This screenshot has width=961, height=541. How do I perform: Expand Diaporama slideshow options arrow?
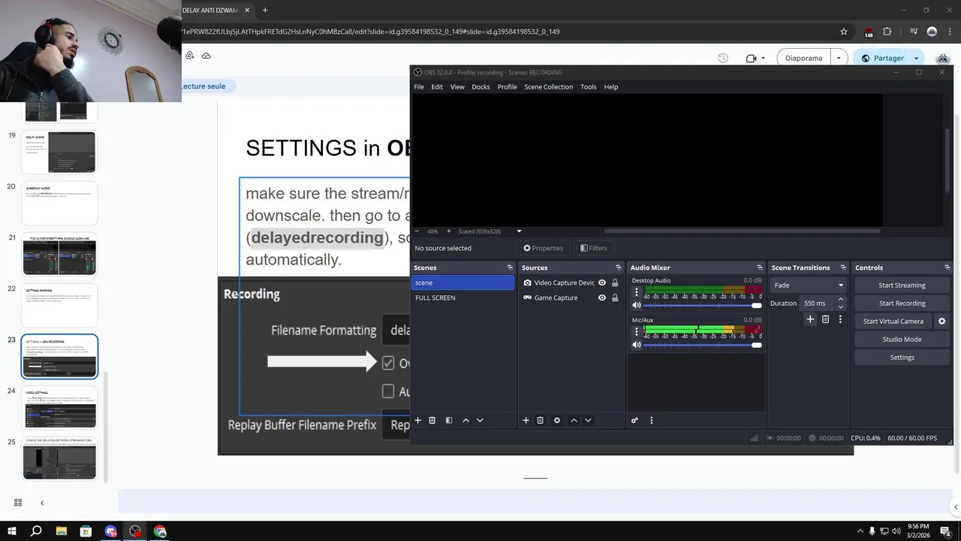click(x=839, y=58)
